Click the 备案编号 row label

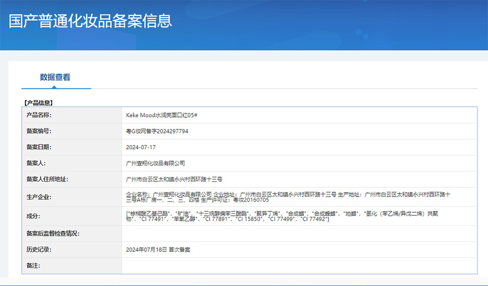pos(39,131)
